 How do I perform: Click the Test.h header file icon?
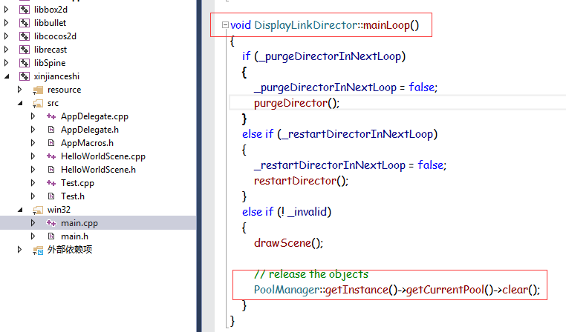[51, 196]
